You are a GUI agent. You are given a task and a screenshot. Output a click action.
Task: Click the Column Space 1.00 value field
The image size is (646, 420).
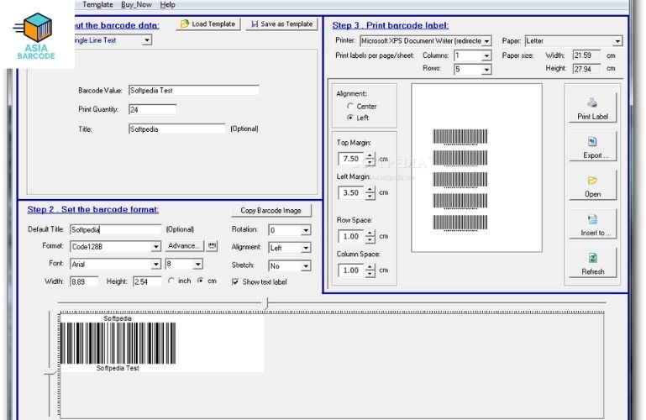coord(351,270)
